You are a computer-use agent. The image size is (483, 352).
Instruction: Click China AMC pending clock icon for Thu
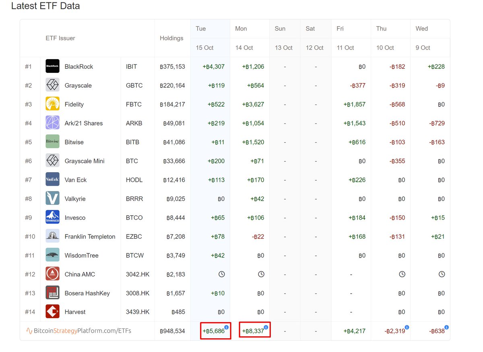point(402,274)
